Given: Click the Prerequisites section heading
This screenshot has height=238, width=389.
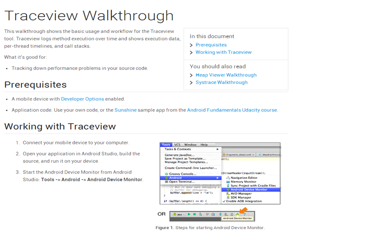Looking at the screenshot, I should click(x=35, y=85).
